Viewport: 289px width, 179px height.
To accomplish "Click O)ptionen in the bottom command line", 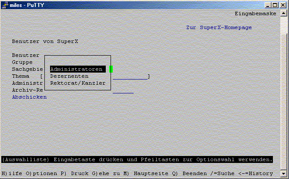I will [x=41, y=173].
